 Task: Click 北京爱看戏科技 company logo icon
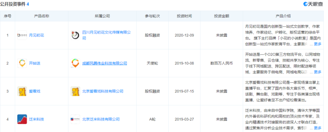(75, 91)
